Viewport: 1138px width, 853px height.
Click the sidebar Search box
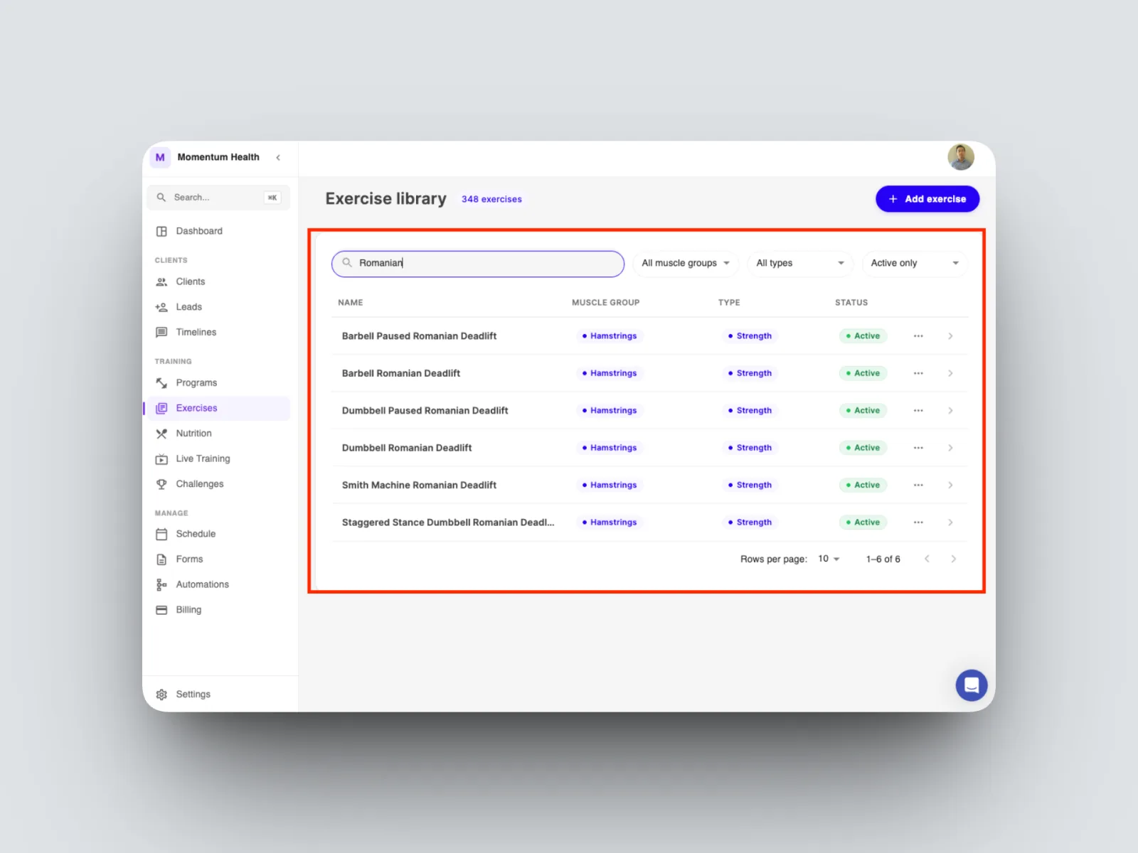click(218, 198)
